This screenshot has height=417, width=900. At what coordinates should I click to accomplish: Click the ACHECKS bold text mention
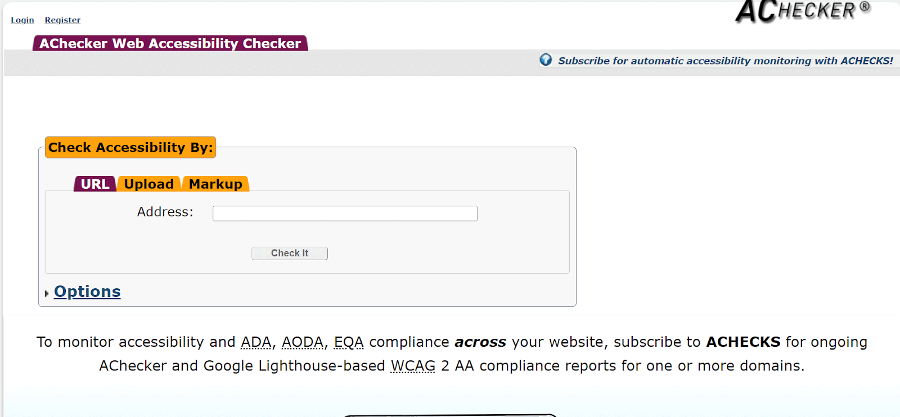pyautogui.click(x=744, y=342)
